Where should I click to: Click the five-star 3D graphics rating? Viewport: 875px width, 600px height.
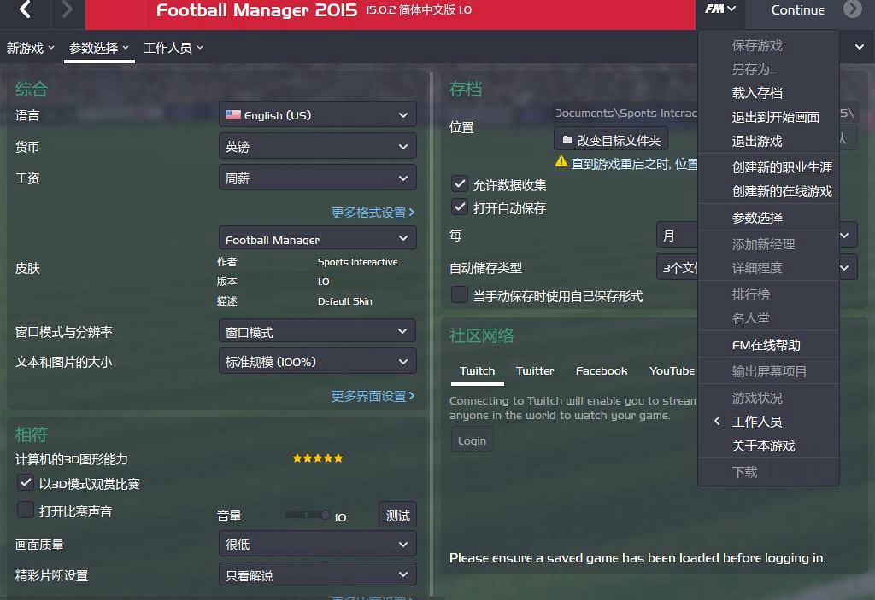318,457
